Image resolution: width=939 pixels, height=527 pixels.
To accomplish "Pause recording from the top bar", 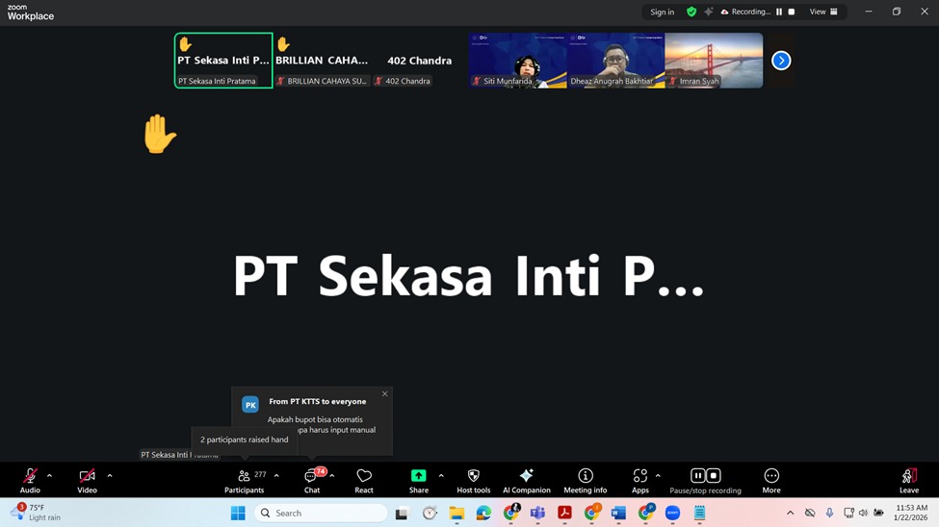I will 779,12.
